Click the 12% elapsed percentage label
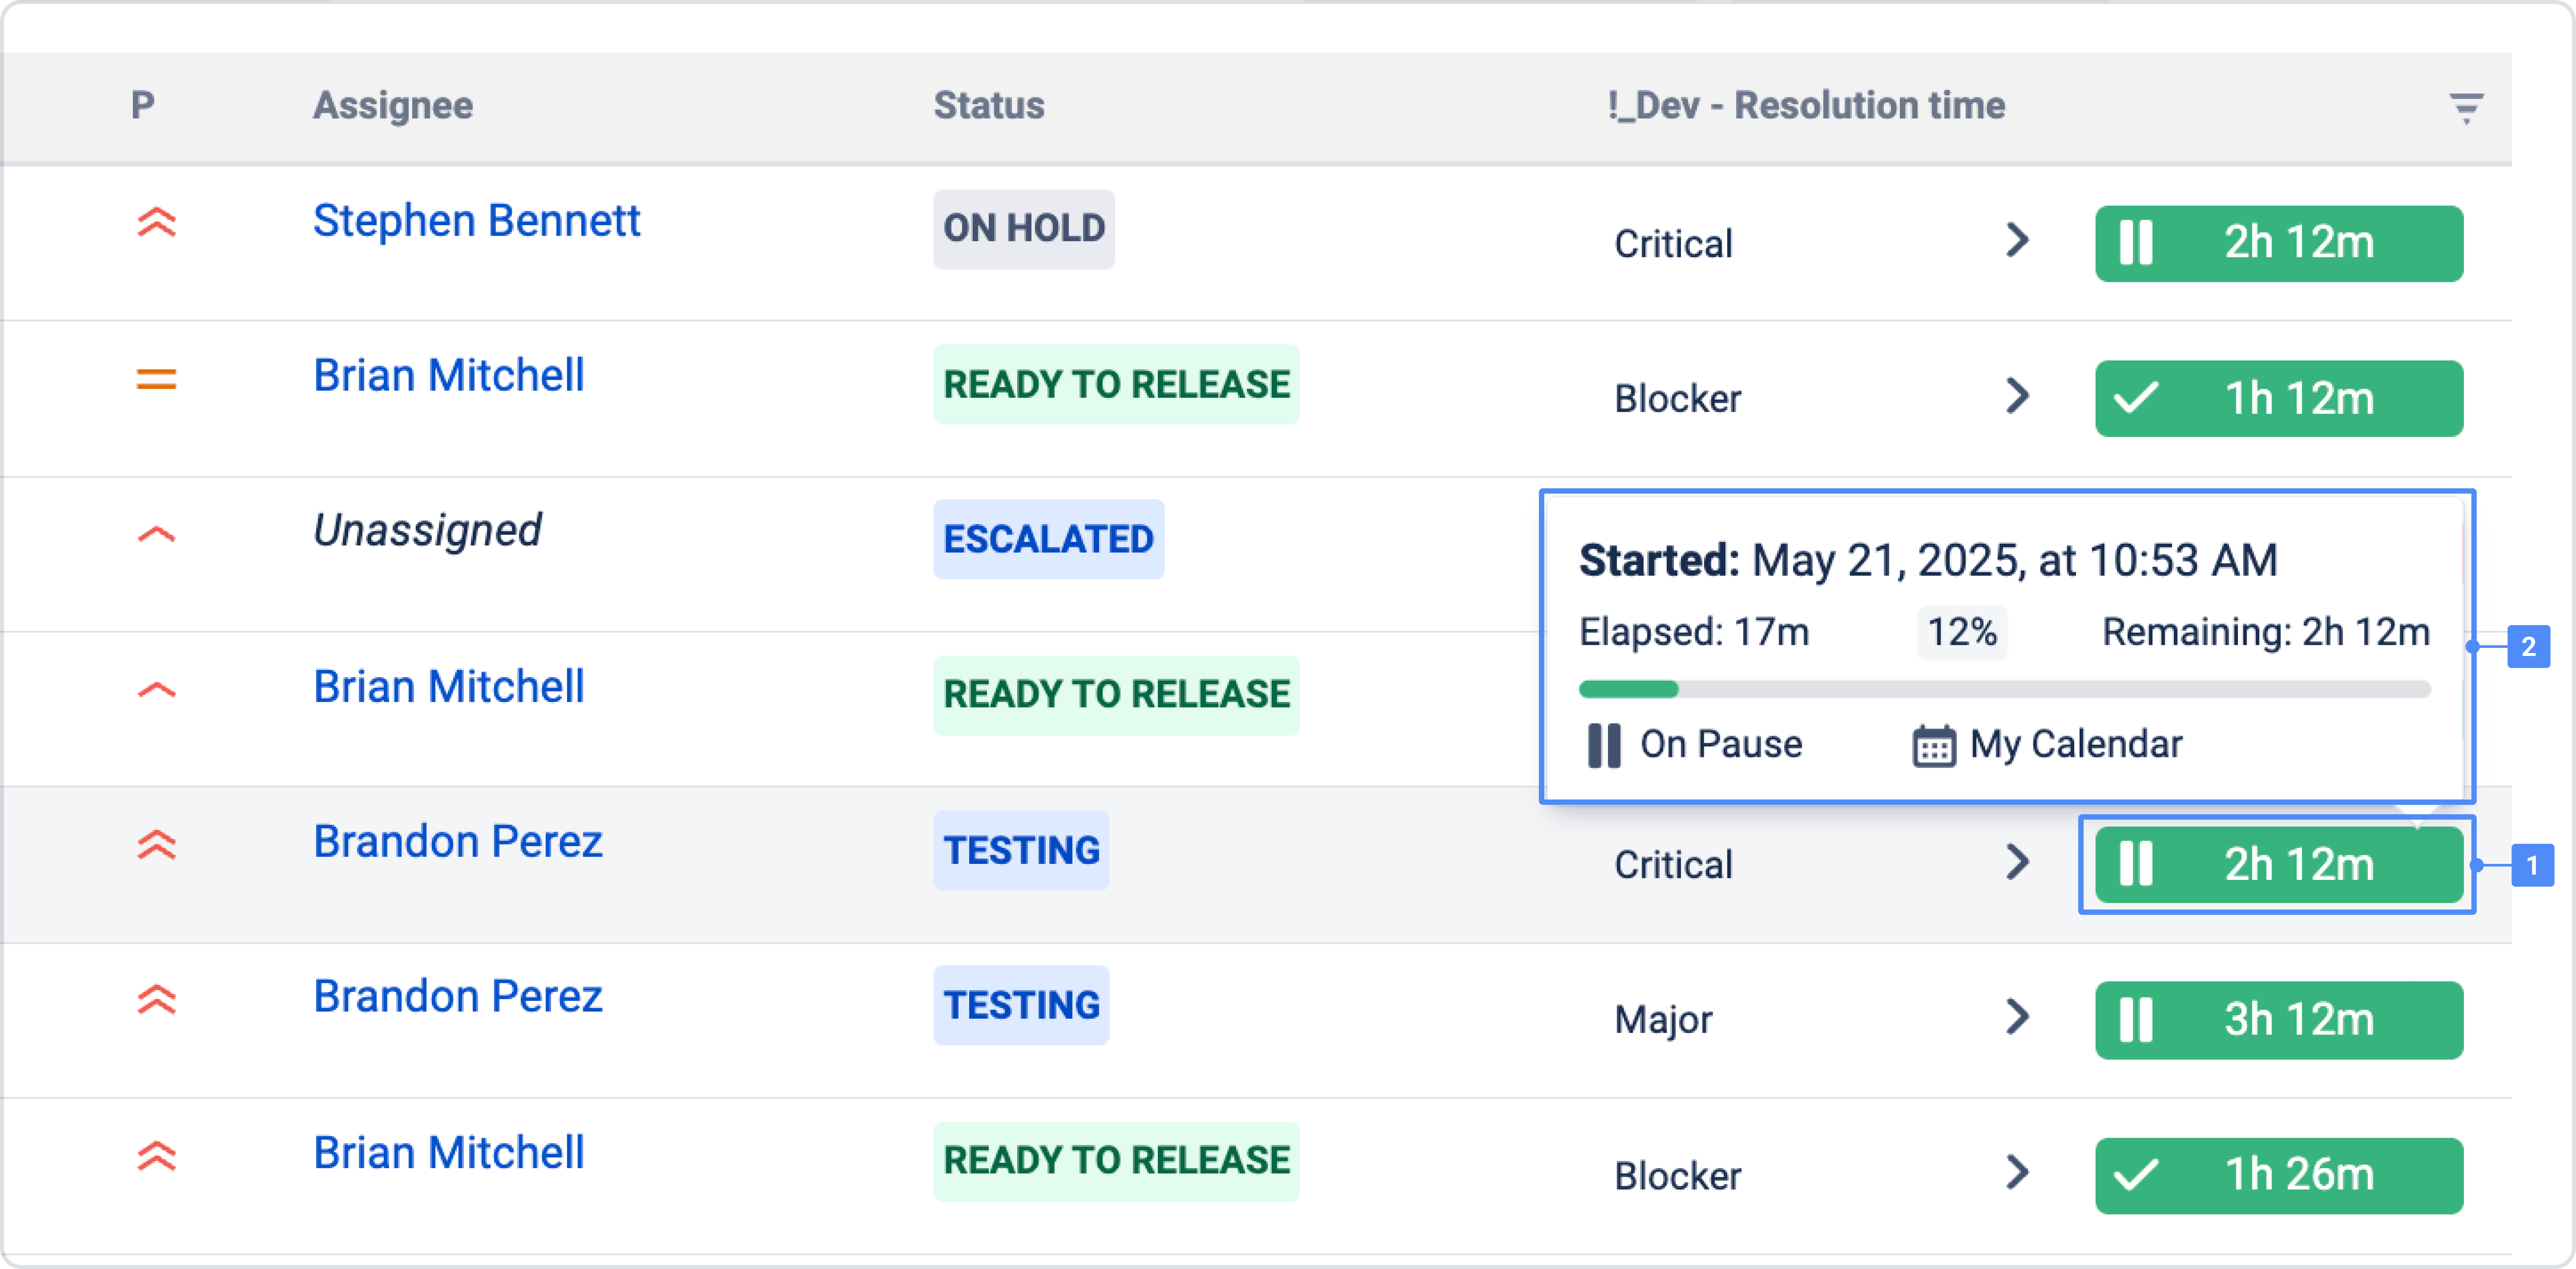The height and width of the screenshot is (1269, 2576). [1961, 632]
